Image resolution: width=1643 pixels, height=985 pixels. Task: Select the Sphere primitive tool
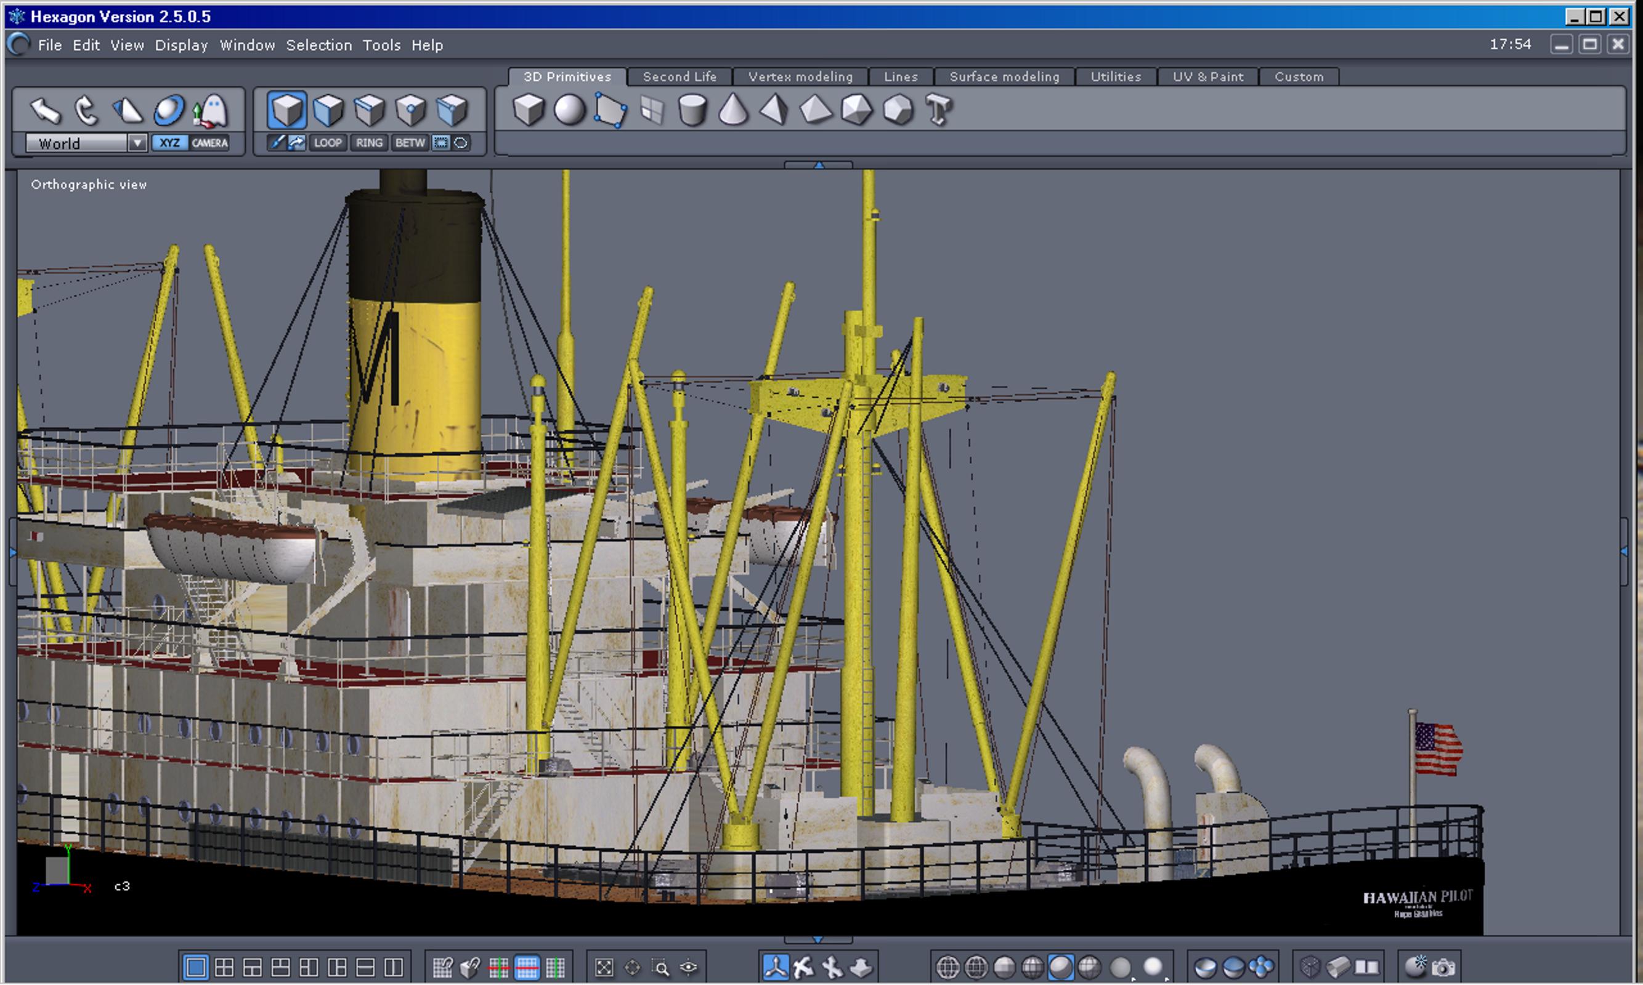tap(569, 110)
